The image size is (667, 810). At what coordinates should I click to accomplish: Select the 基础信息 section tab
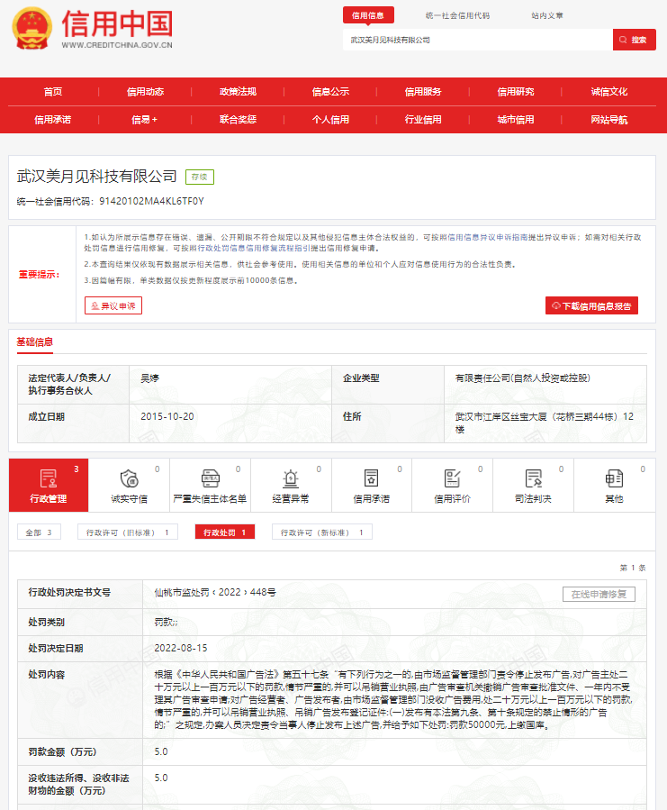pos(34,342)
